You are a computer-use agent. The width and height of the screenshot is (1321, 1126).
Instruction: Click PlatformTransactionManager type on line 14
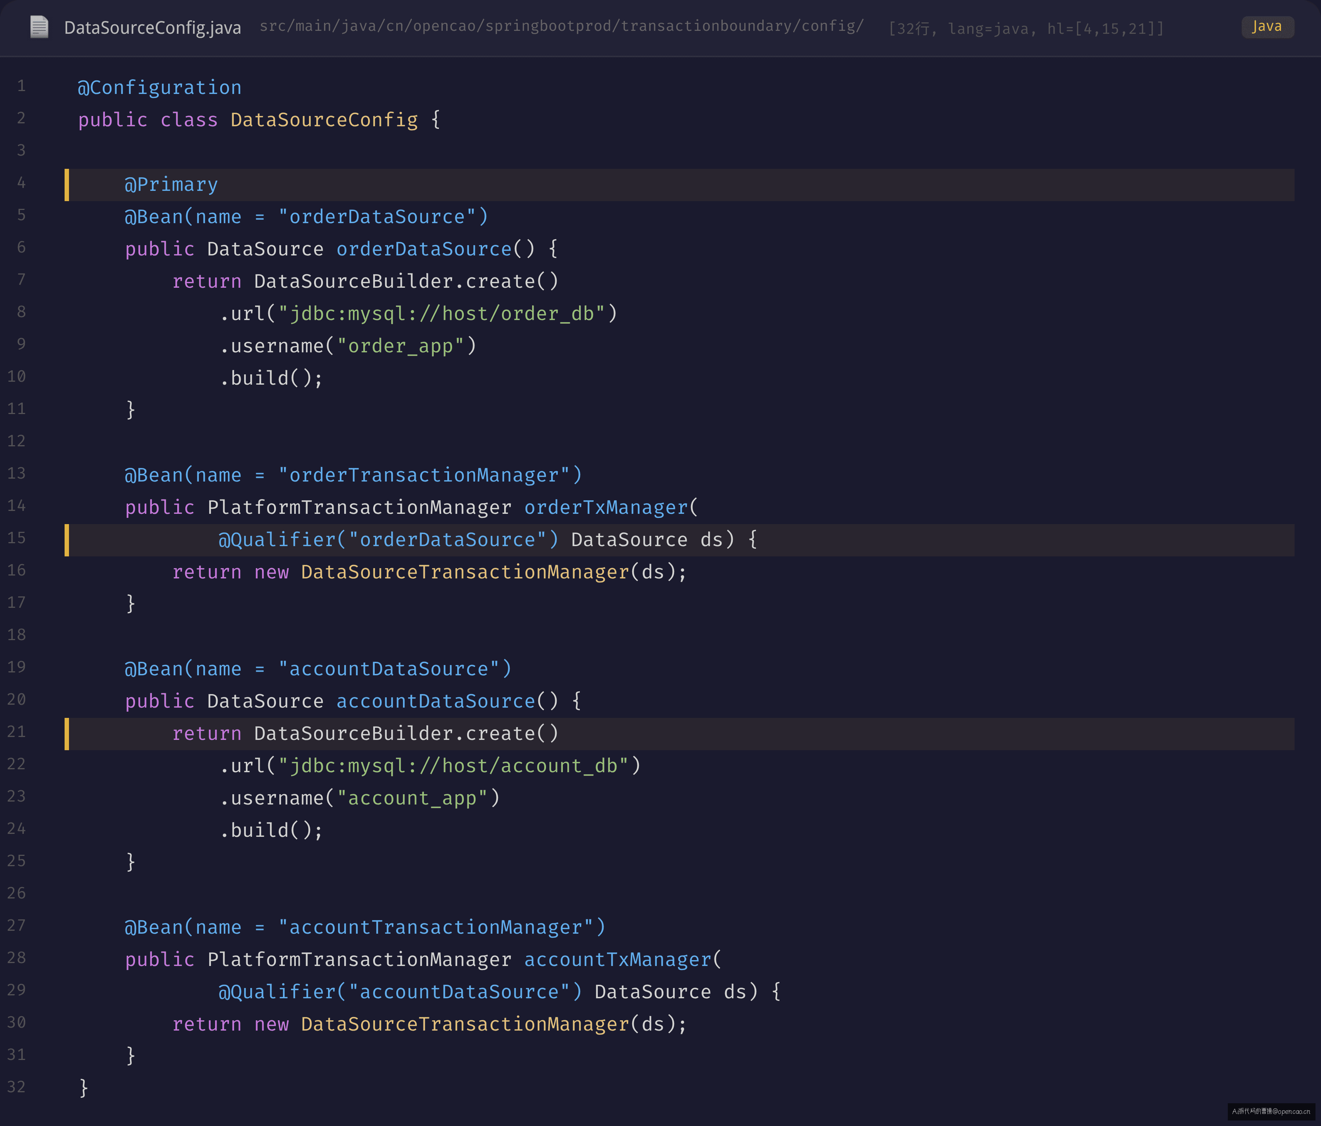360,508
